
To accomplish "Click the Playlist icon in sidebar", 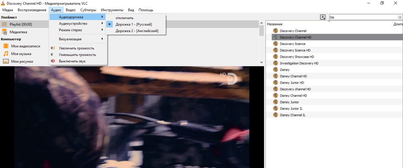I will point(4,24).
